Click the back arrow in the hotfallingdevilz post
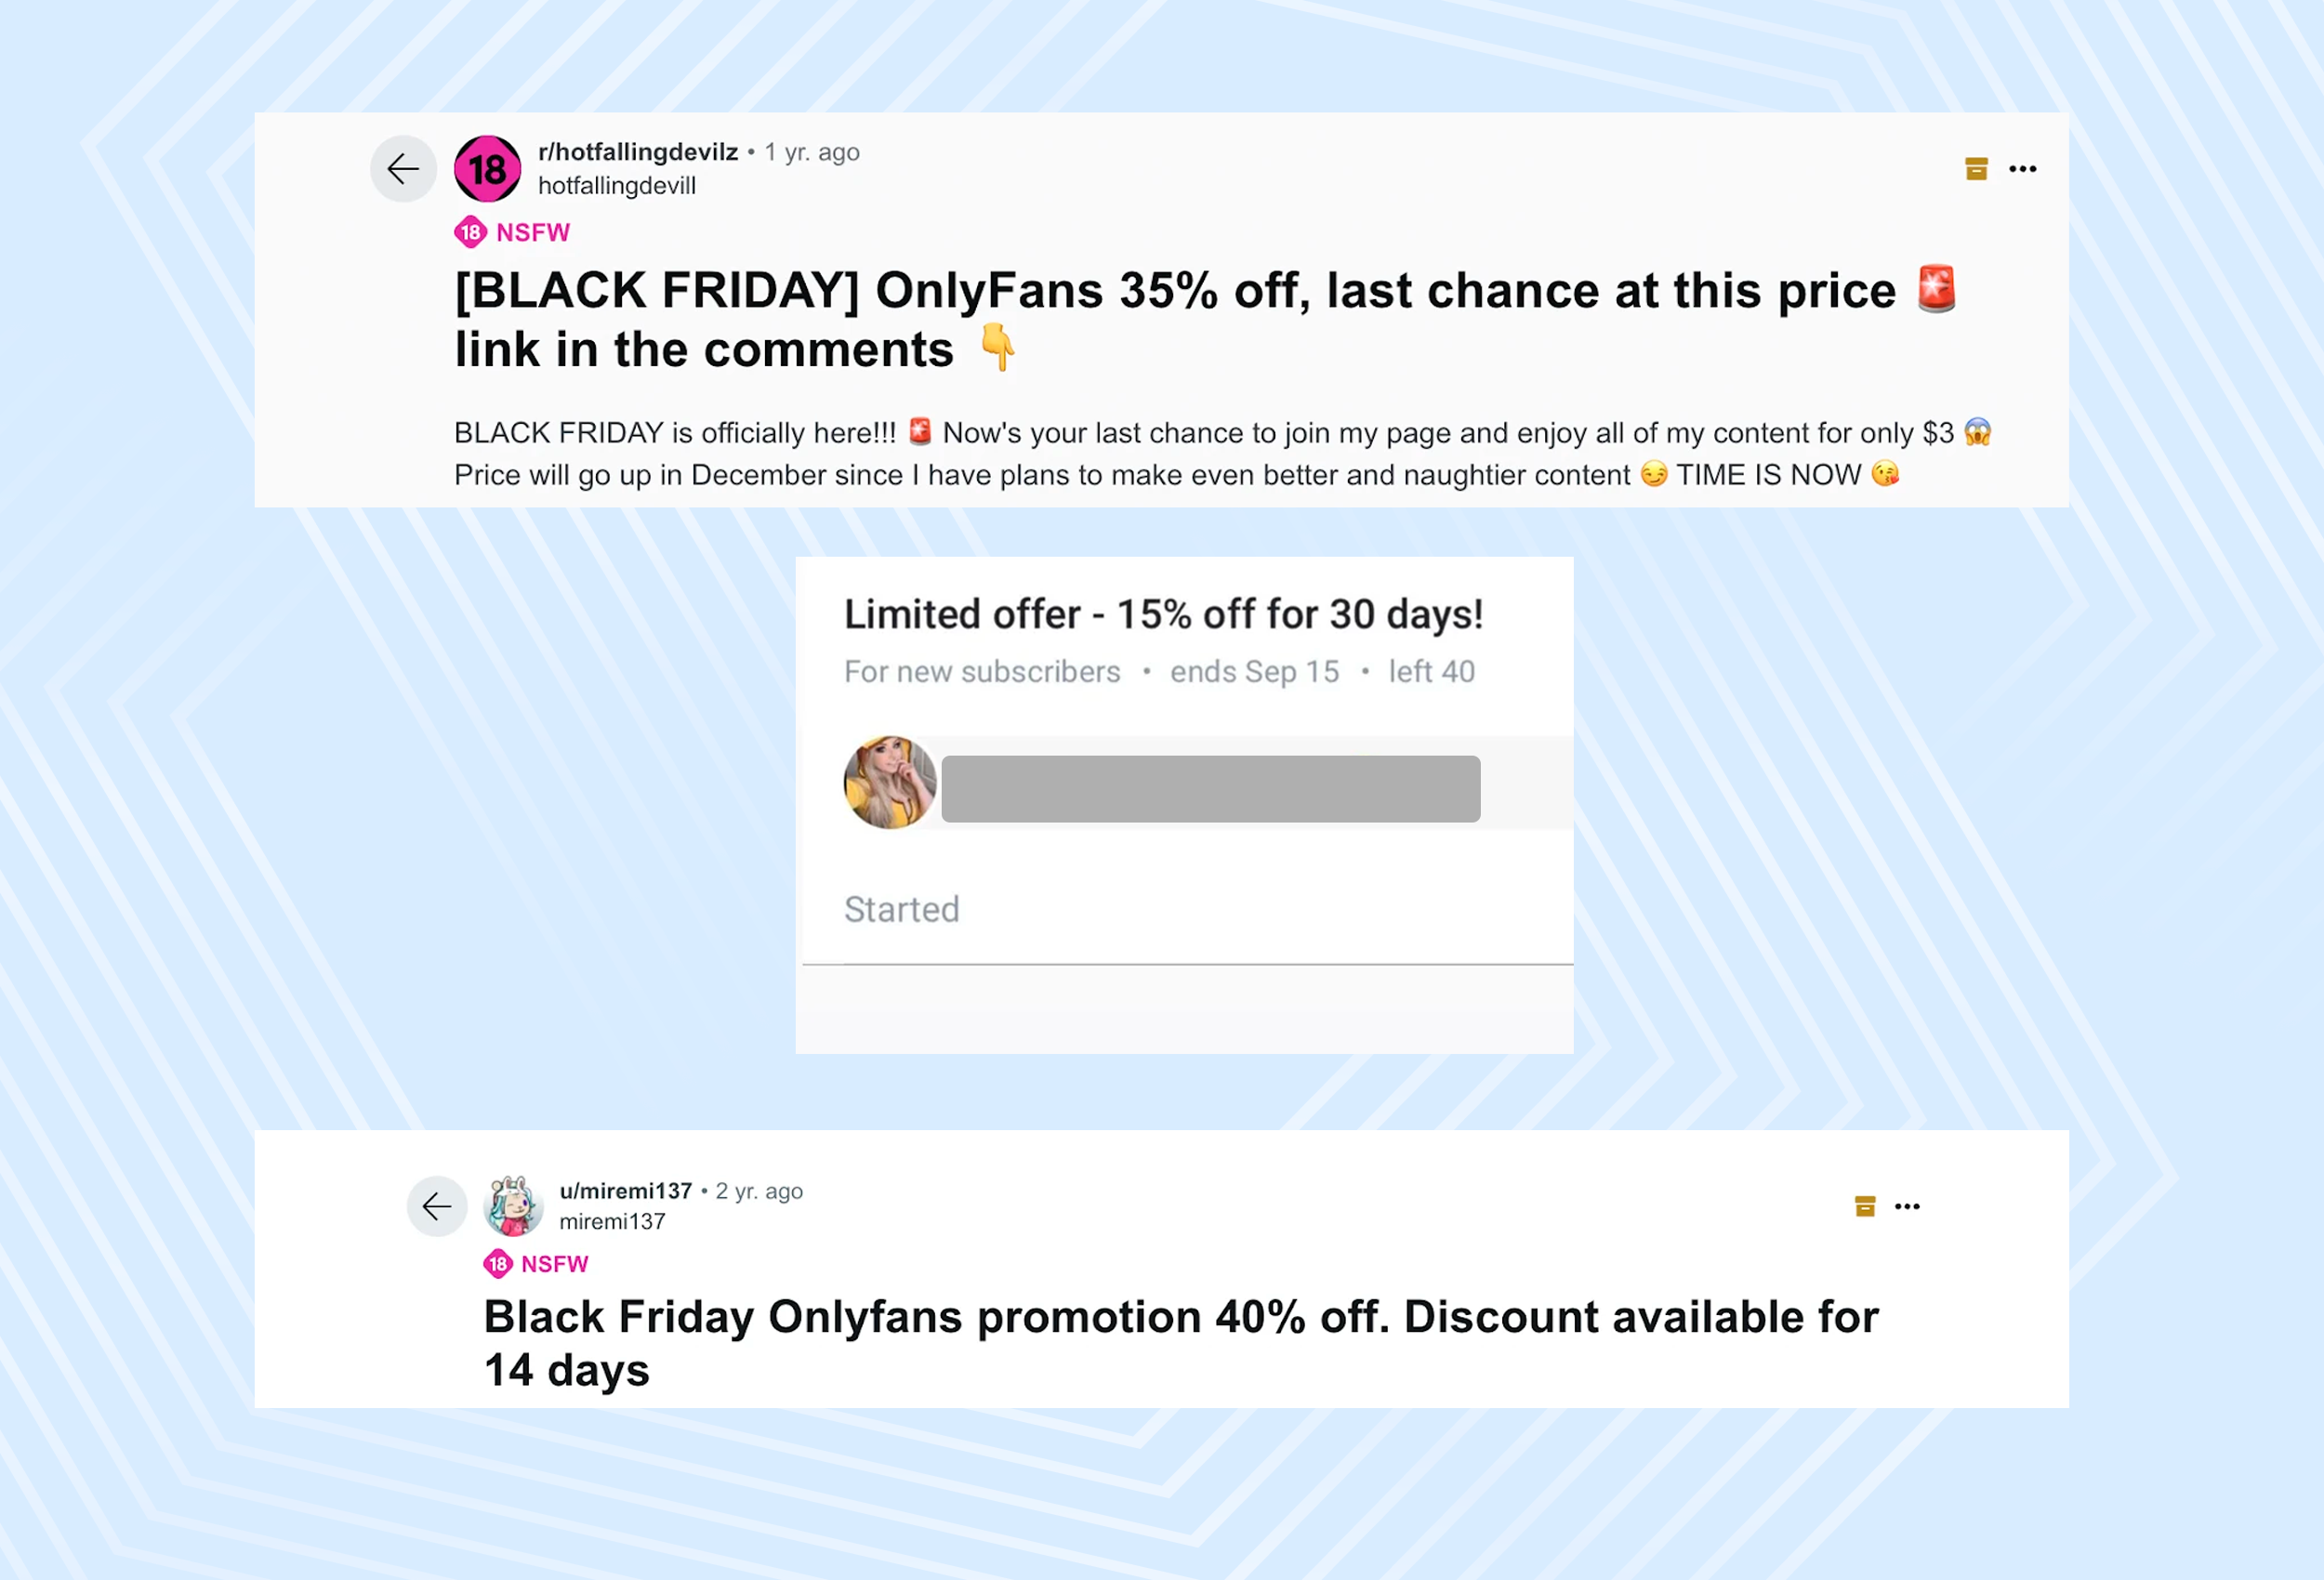Viewport: 2324px width, 1580px height. click(x=403, y=169)
